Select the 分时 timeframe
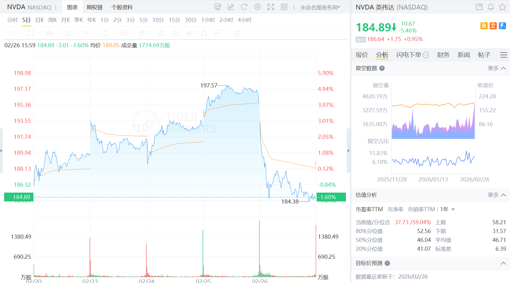 click(12, 20)
